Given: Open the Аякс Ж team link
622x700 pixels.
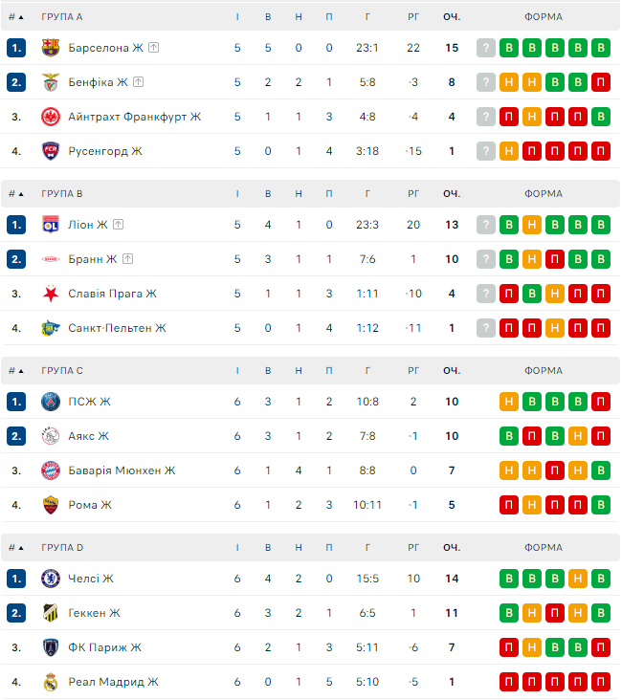Looking at the screenshot, I should pos(88,436).
